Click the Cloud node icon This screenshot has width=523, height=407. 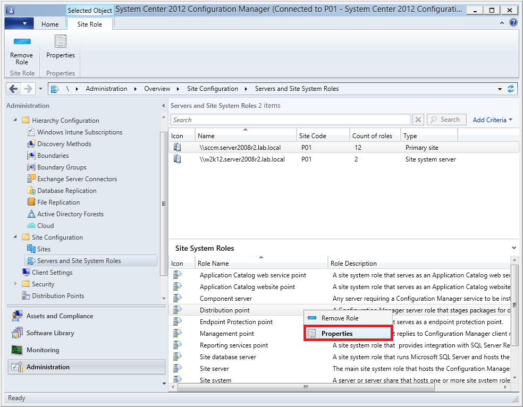pyautogui.click(x=31, y=226)
